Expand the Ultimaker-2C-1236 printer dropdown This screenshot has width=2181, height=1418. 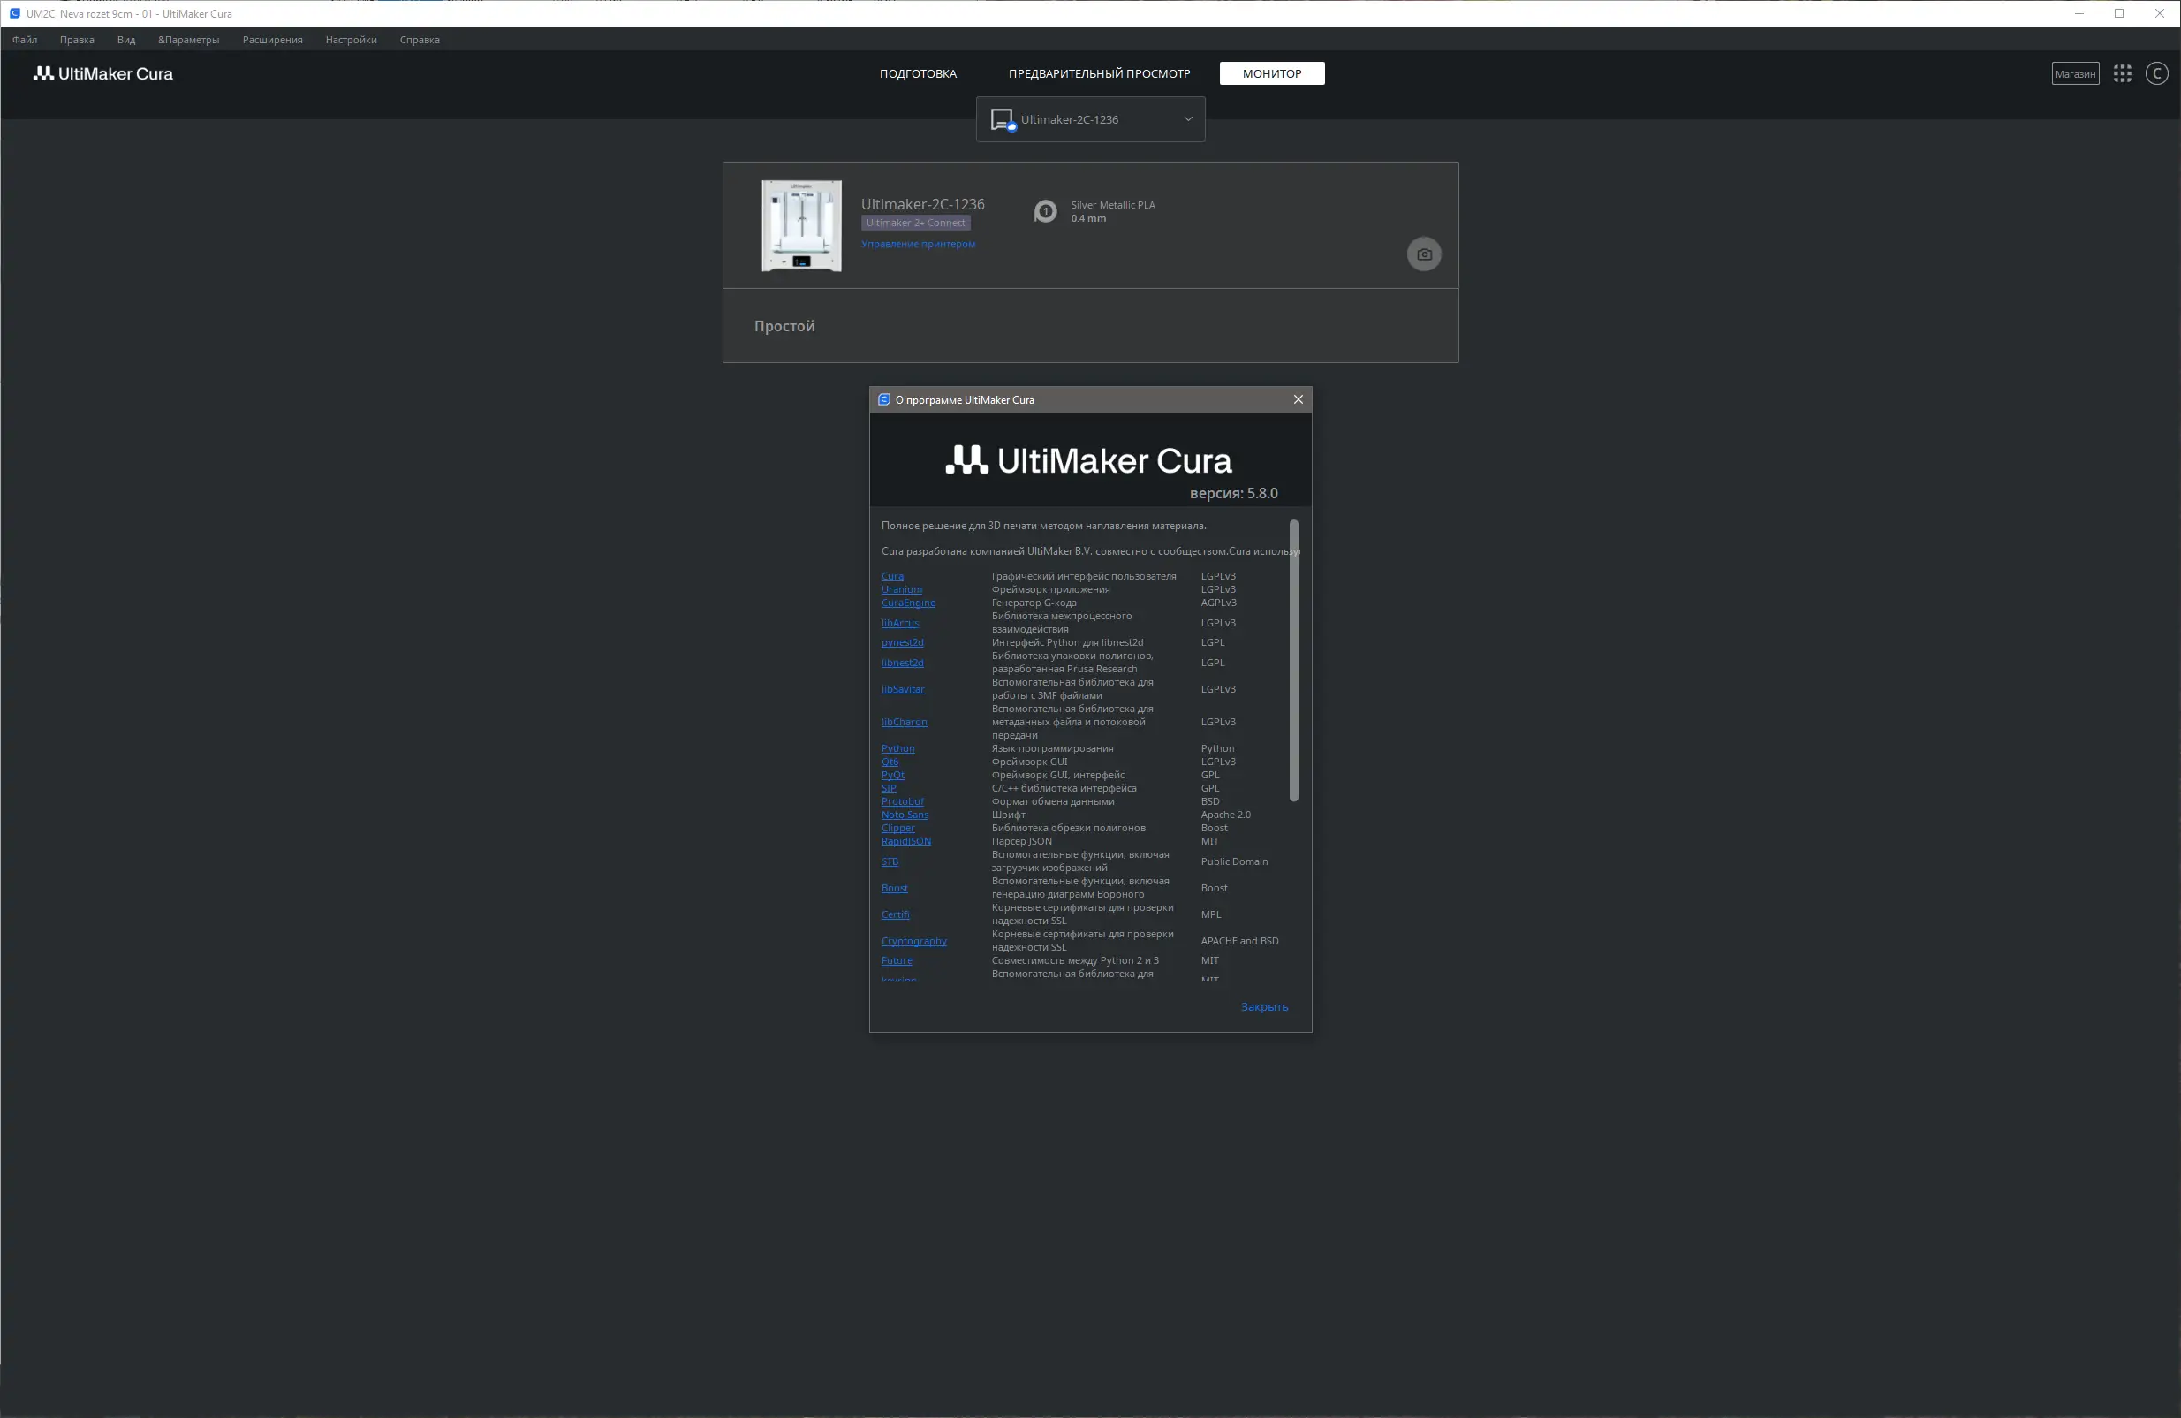coord(1187,119)
